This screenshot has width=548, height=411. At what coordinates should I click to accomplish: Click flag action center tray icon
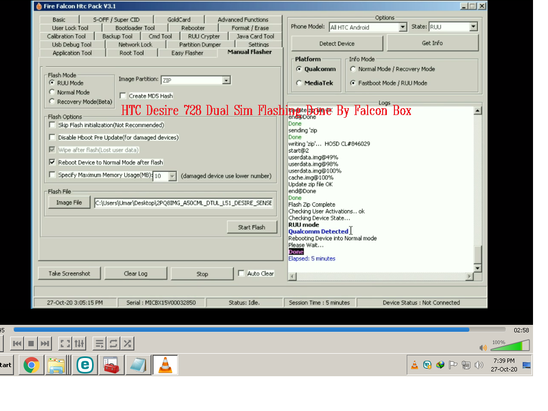453,365
